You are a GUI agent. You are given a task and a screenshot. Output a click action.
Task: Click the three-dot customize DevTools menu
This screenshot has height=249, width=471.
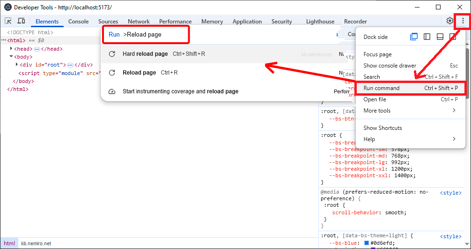coord(463,21)
